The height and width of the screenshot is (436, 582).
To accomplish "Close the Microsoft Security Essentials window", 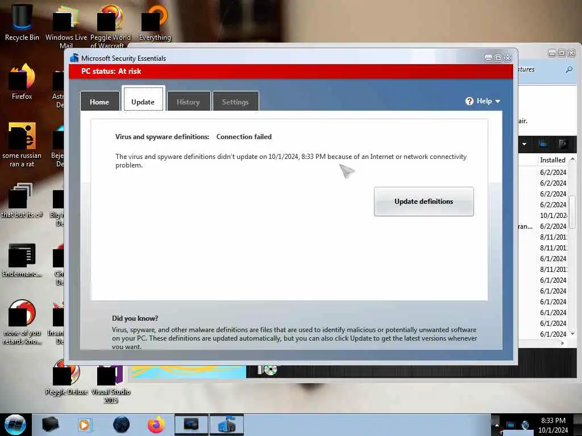I will tap(508, 58).
